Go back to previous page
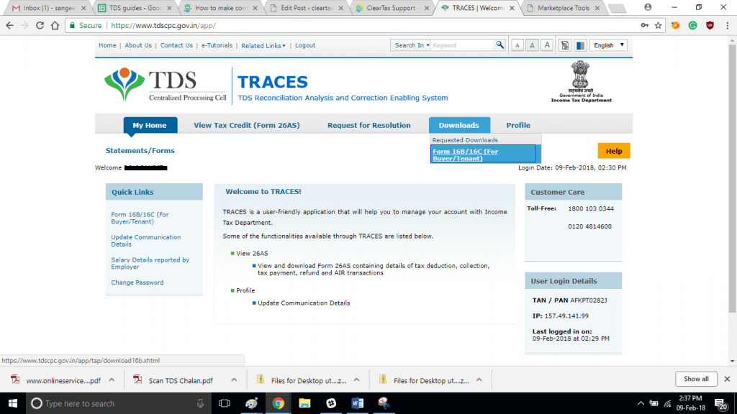737x414 pixels. click(10, 25)
